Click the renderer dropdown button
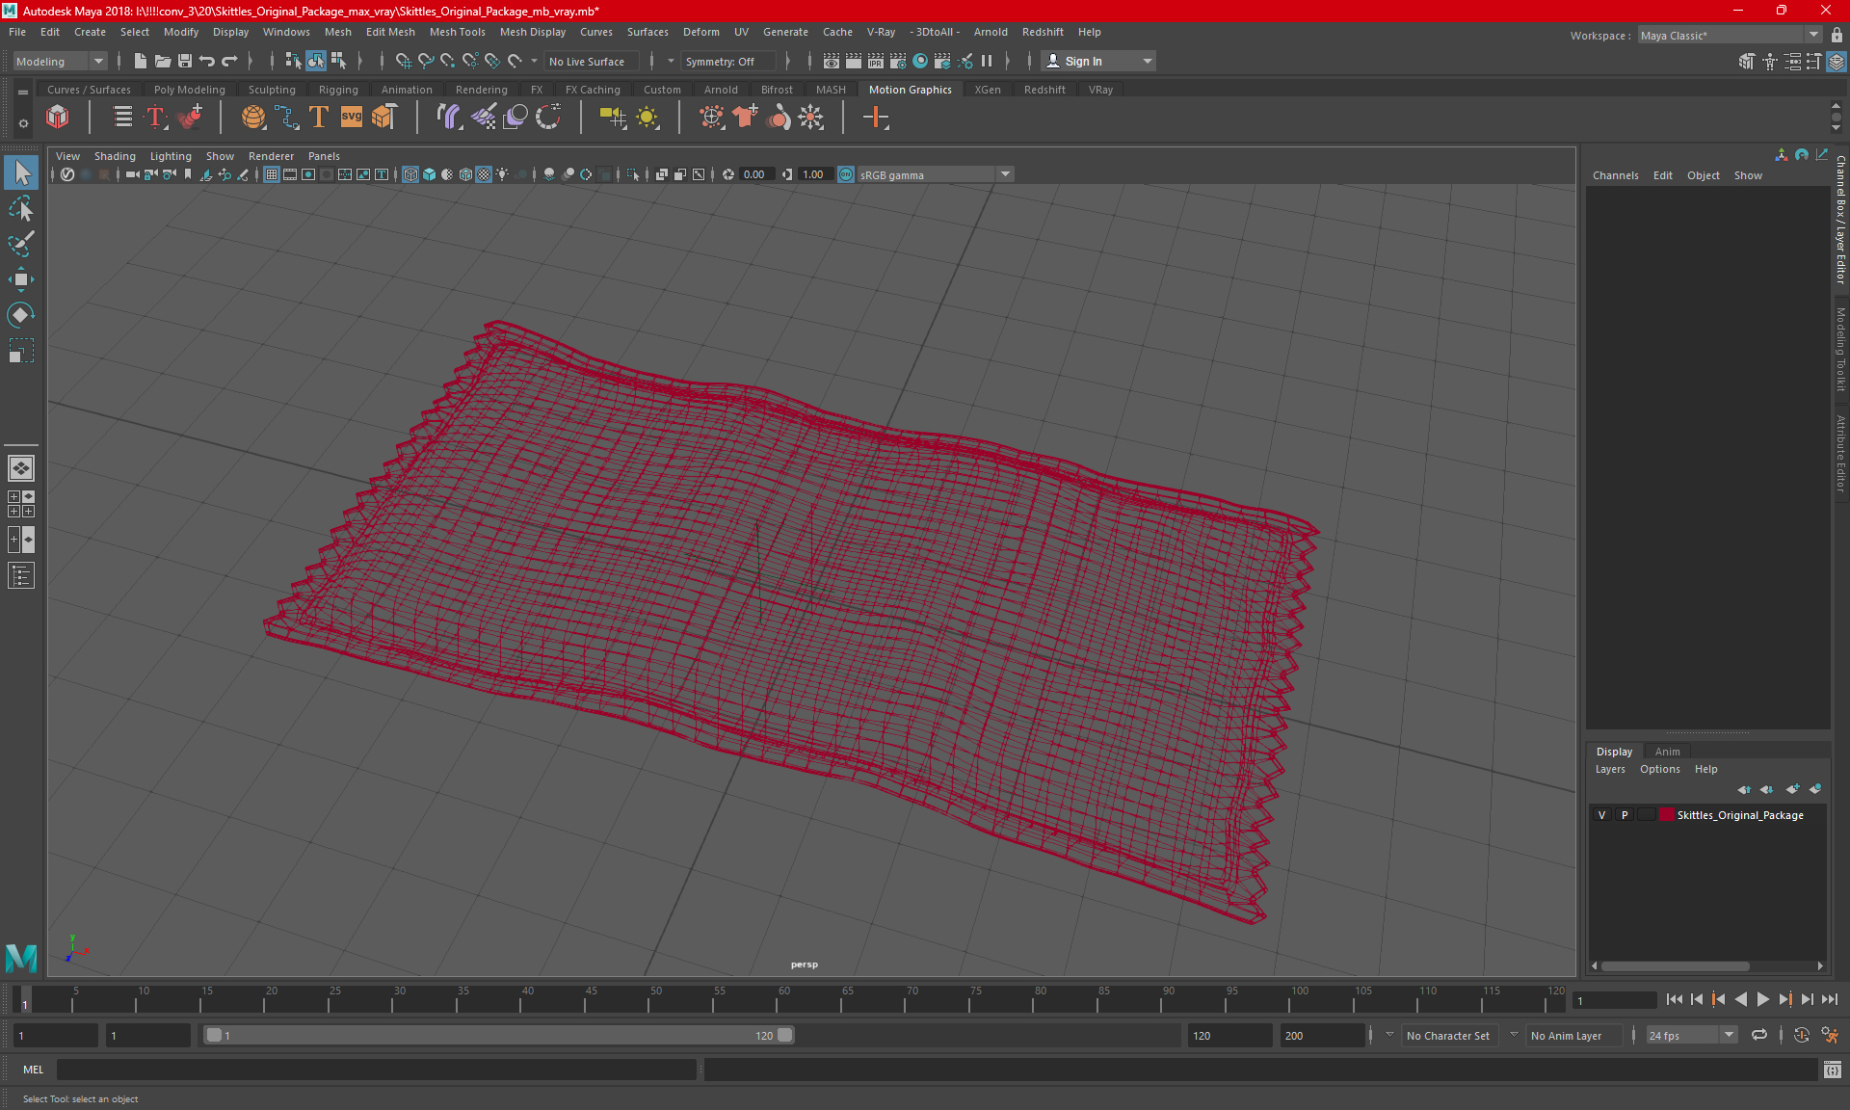1850x1110 pixels. tap(270, 154)
